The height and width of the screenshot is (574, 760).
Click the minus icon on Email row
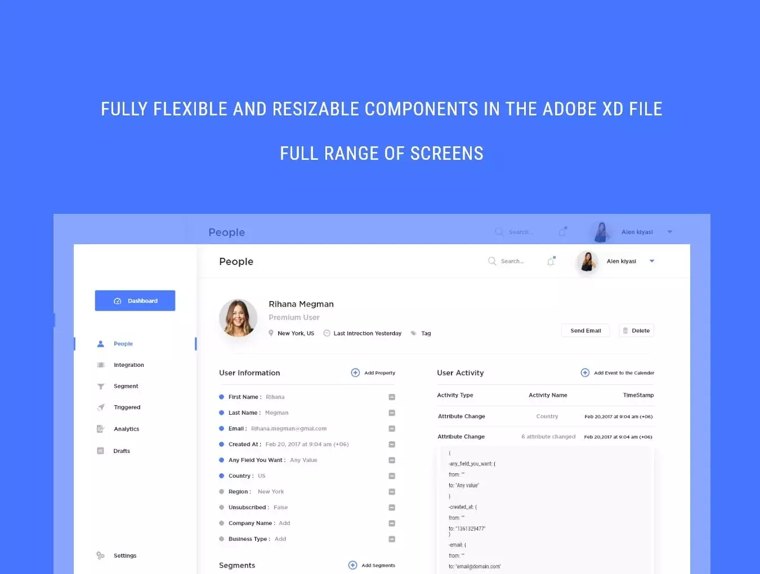pyautogui.click(x=392, y=429)
